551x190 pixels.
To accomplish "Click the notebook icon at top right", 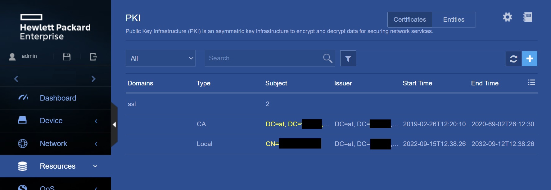I will (x=528, y=17).
